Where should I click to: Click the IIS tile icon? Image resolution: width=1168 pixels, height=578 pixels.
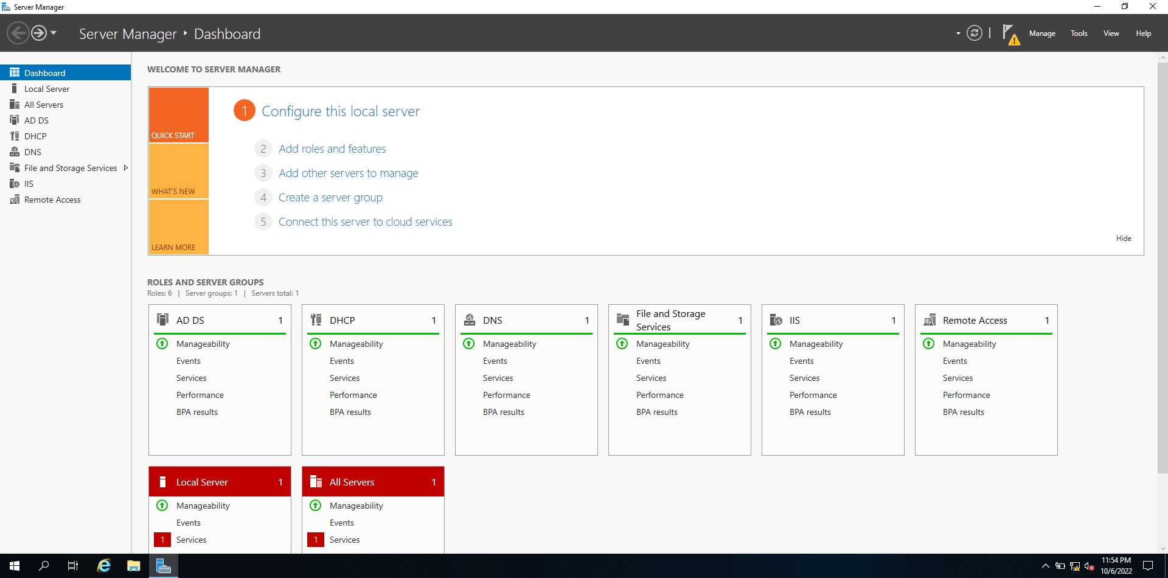pyautogui.click(x=776, y=319)
